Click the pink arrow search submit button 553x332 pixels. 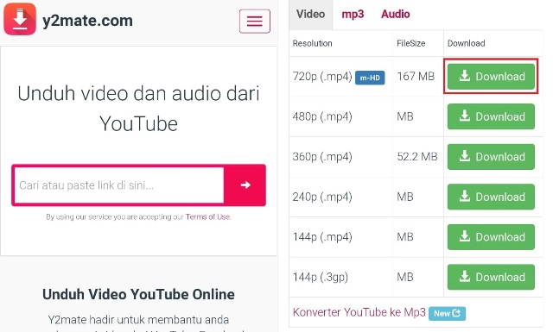tap(245, 185)
